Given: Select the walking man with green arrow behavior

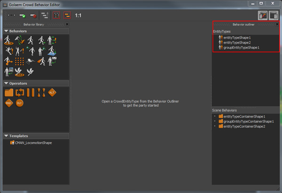Looking at the screenshot, I should (x=41, y=40).
